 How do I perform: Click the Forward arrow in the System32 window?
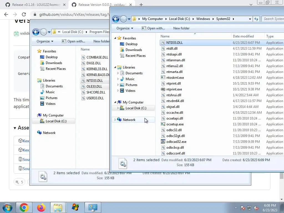click(123, 19)
